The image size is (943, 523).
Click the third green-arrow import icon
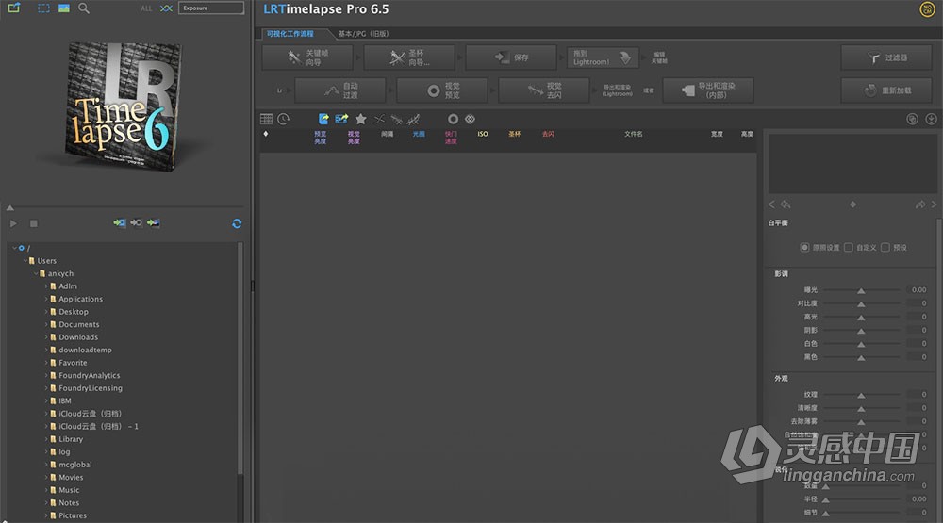(154, 223)
